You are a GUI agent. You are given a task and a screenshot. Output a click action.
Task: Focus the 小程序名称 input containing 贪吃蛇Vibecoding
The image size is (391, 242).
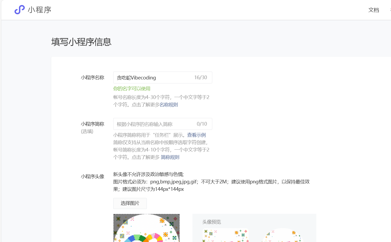tap(153, 78)
